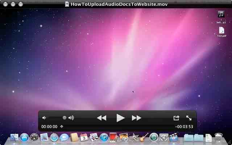Open the iCal calendar icon showing 3
The image size is (232, 145).
click(x=84, y=137)
